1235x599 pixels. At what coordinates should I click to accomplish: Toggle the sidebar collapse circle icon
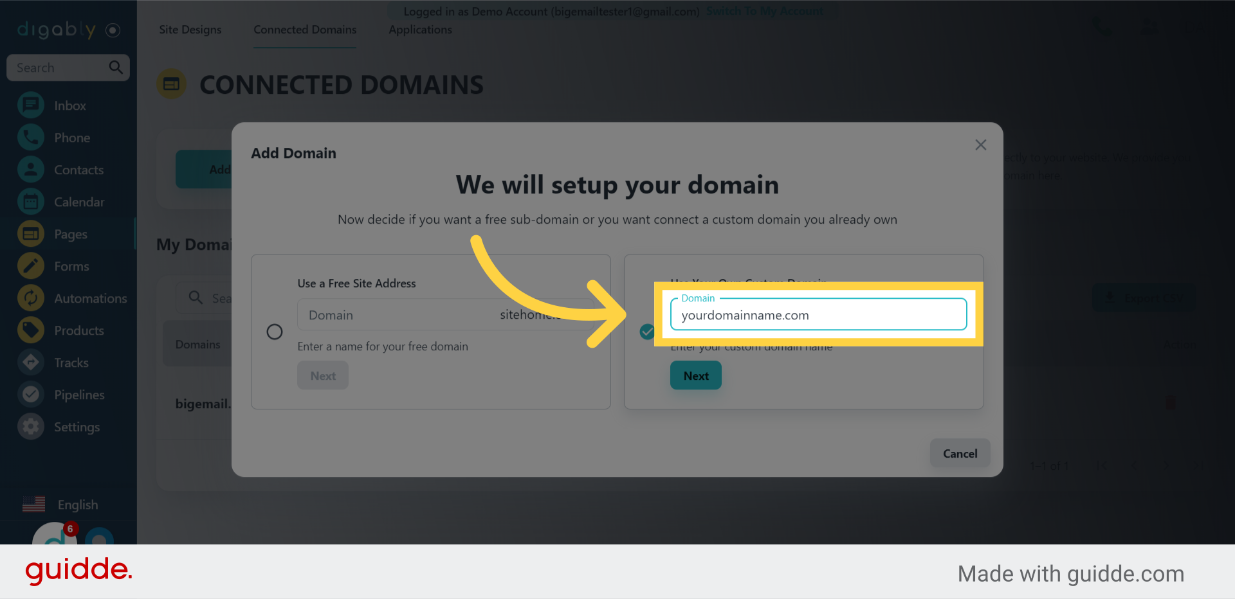113,30
